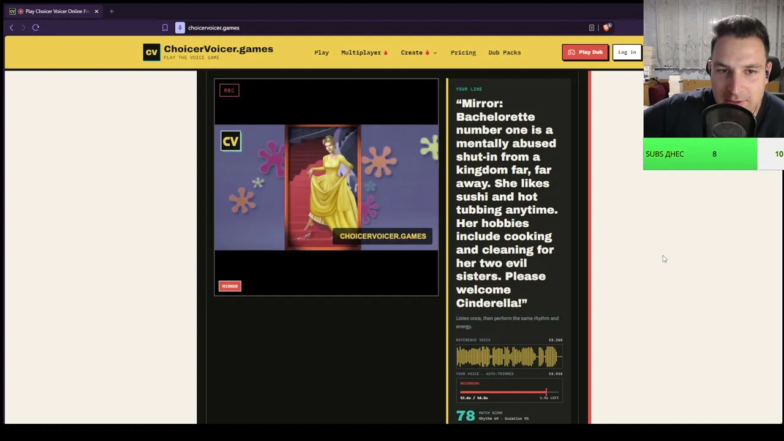Image resolution: width=784 pixels, height=441 pixels.
Task: Select the Play Choicer Voicer Online browser tab
Action: pyautogui.click(x=54, y=11)
